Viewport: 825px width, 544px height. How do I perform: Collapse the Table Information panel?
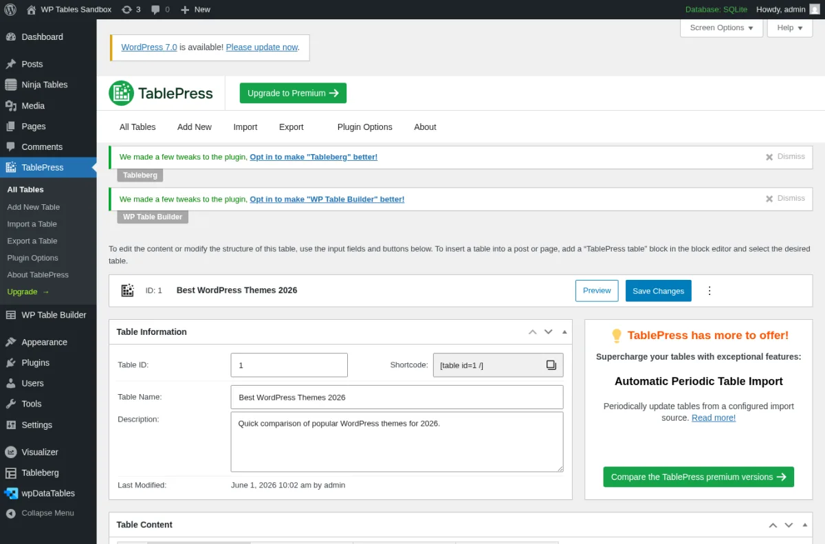point(564,331)
